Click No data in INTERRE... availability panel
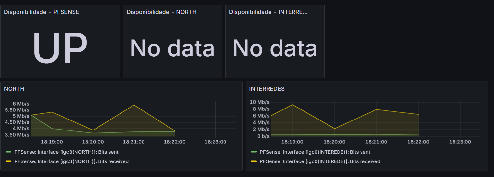The height and width of the screenshot is (177, 494). [275, 48]
